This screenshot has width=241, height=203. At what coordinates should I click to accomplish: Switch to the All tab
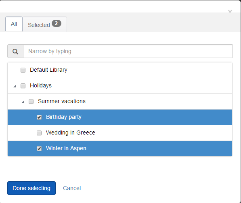pos(14,24)
